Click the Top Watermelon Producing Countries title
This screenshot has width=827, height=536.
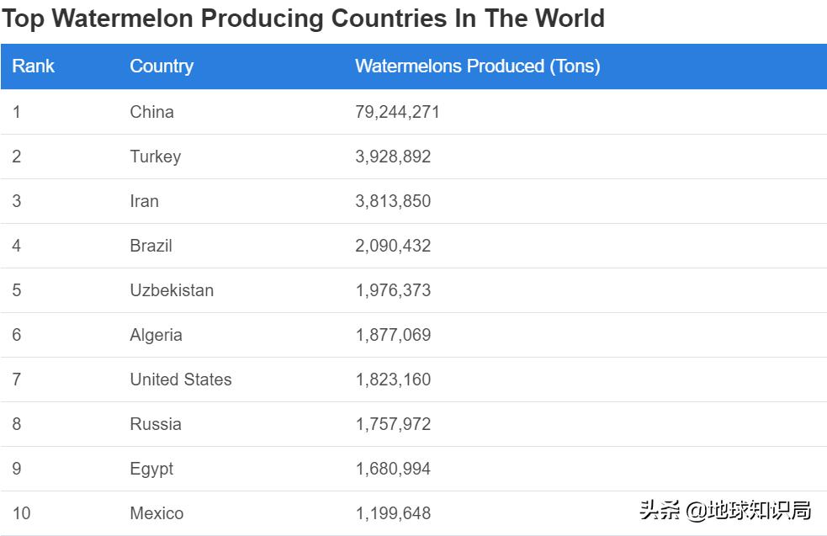coord(303,19)
